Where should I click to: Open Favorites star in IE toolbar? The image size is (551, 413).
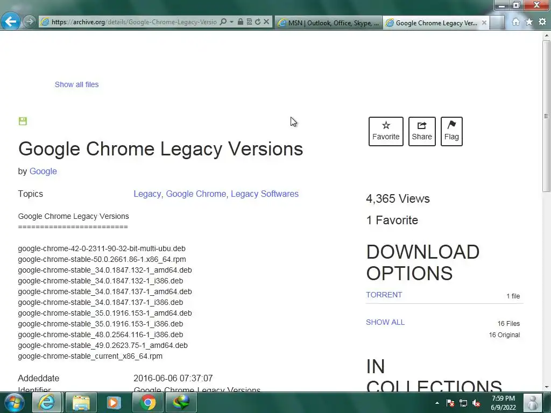(x=529, y=22)
